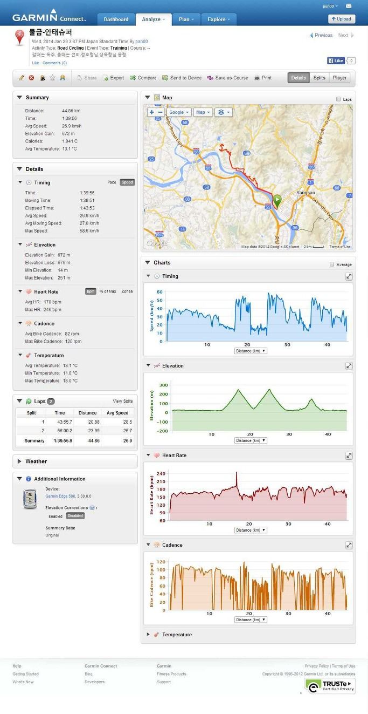Open View Splits link in Laps
This screenshot has width=368, height=714.
(123, 402)
